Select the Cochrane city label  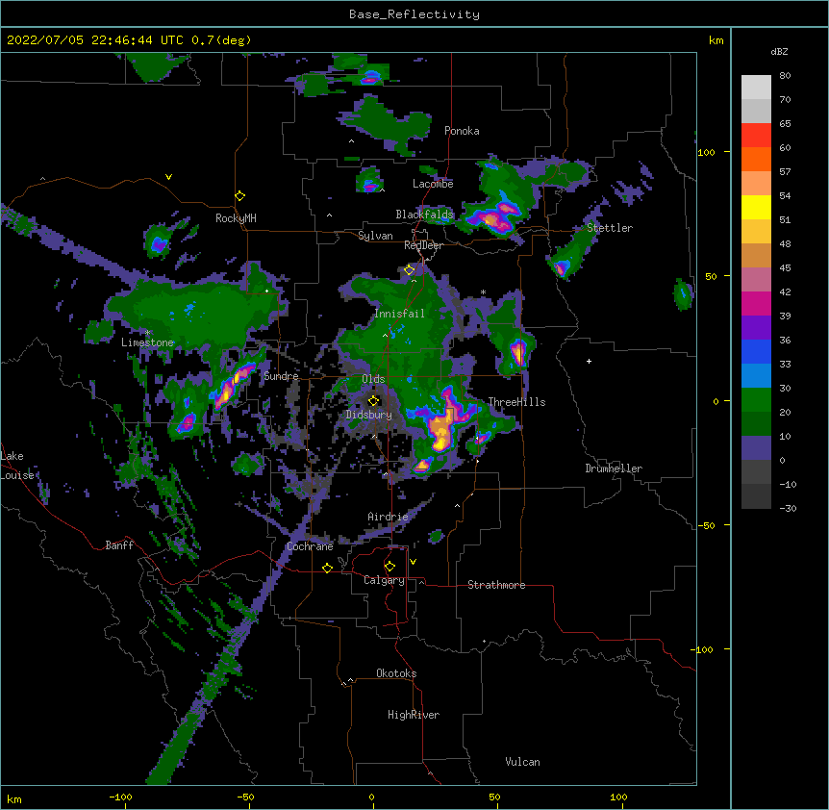310,546
